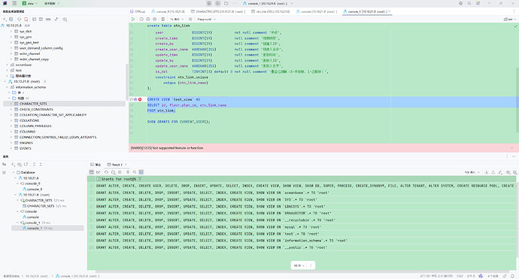Click the red error marker beside CREATE VIEW

[x=140, y=99]
